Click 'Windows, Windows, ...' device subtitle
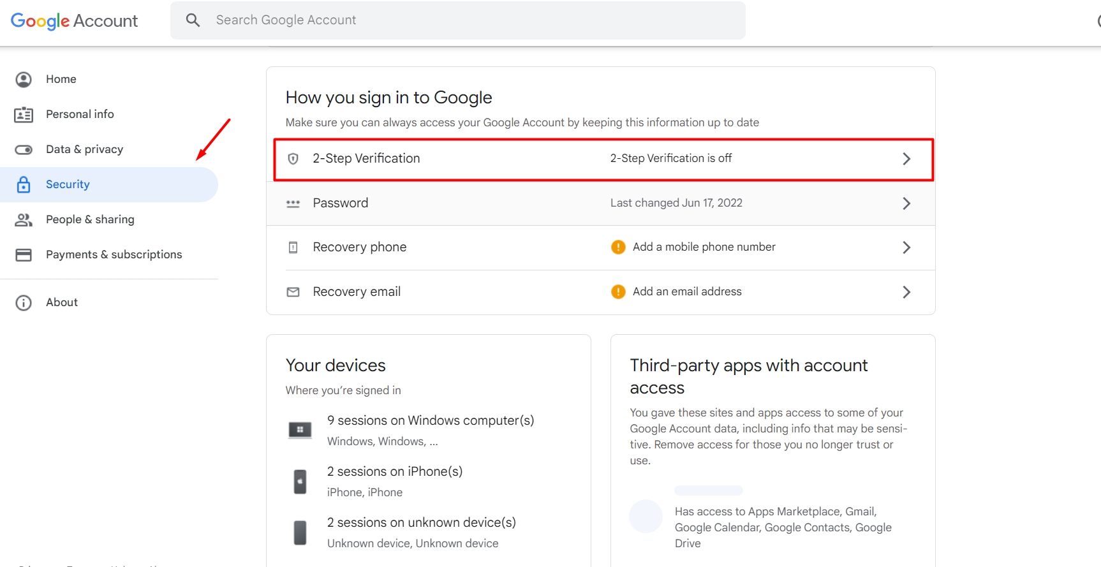This screenshot has width=1101, height=567. point(383,441)
